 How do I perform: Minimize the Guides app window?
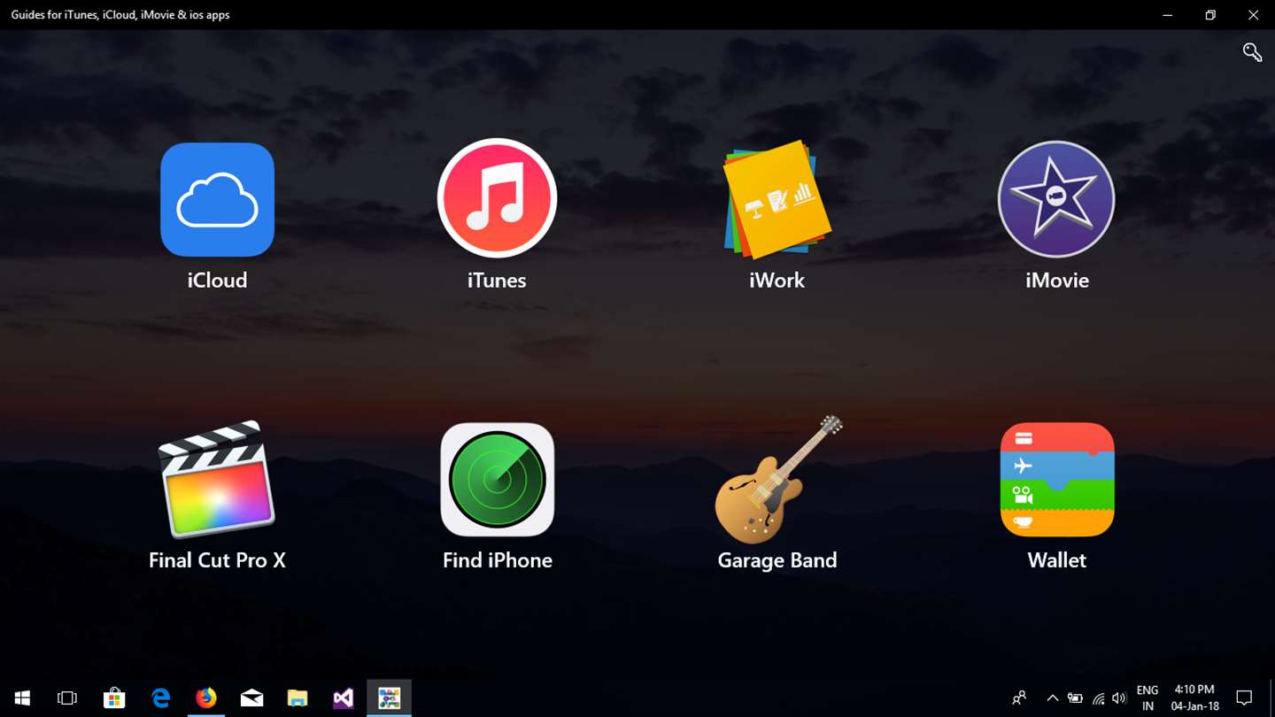[1168, 15]
